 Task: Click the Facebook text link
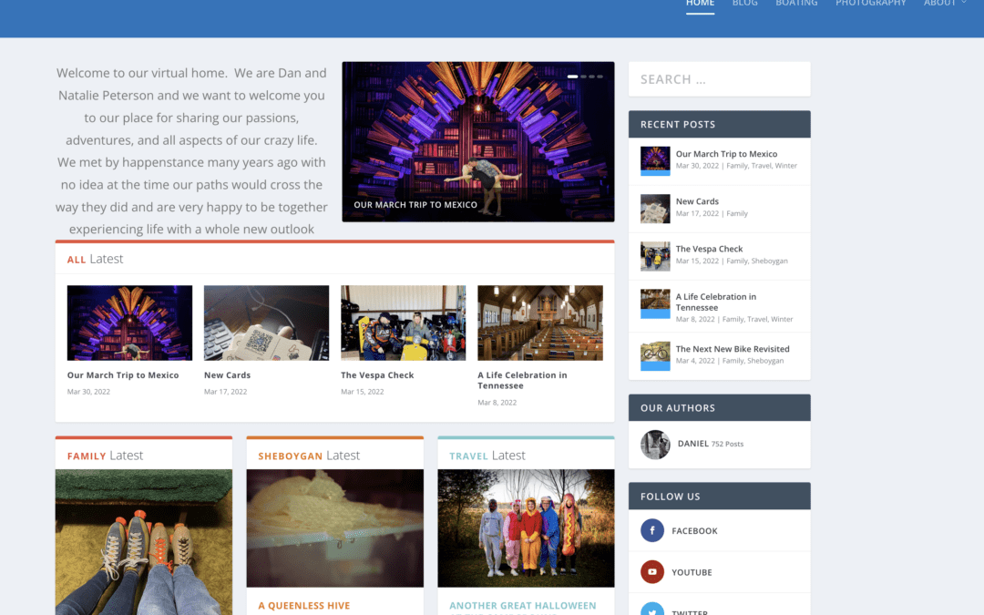[694, 531]
